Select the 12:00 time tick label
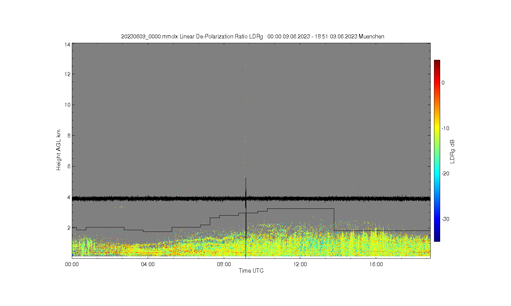Viewport: 511px width, 306px height. coord(300,264)
